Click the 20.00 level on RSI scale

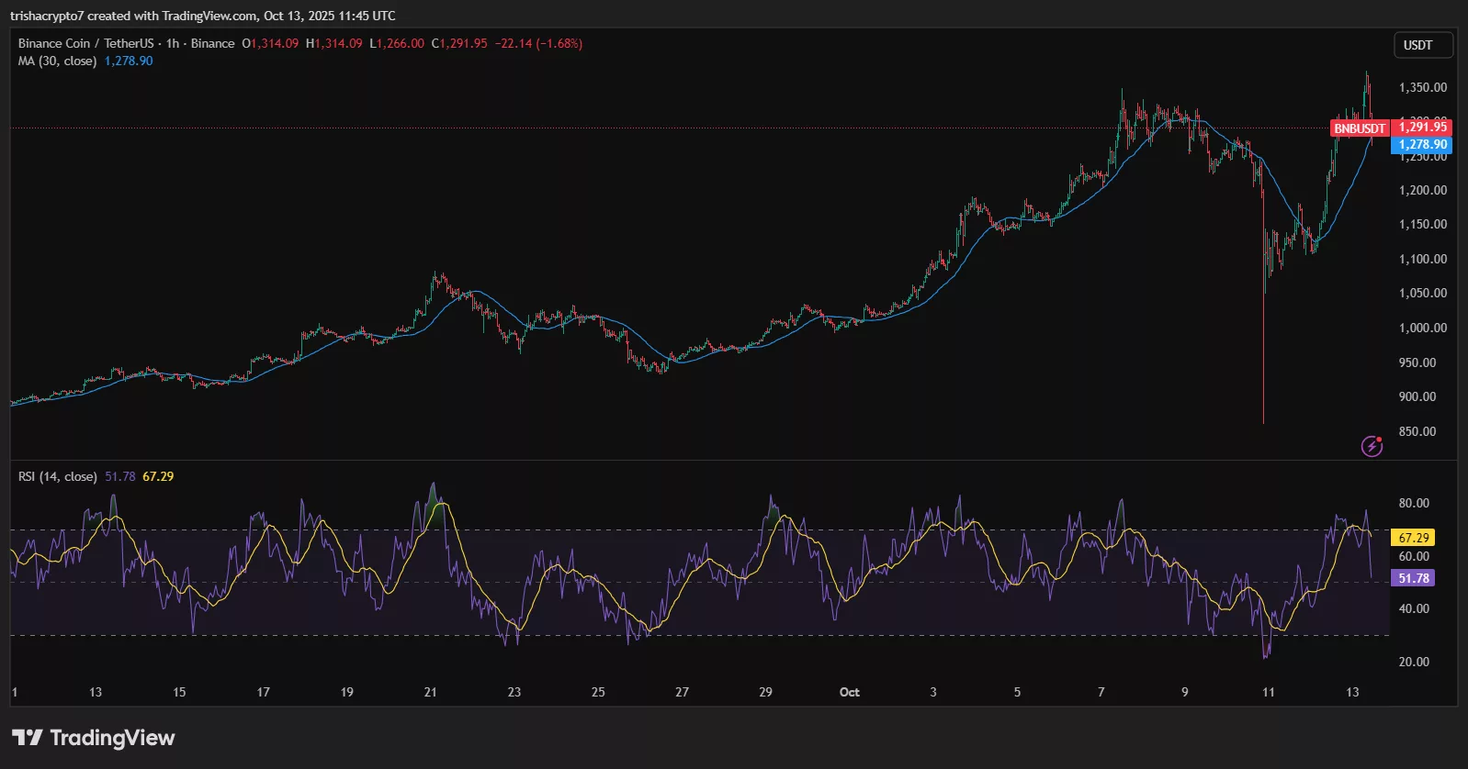(1414, 662)
